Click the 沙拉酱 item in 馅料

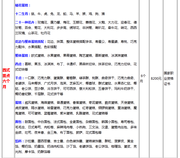point(30,141)
